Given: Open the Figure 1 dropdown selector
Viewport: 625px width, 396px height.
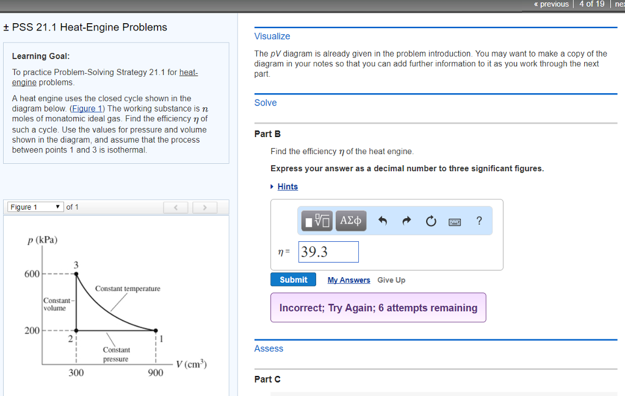Looking at the screenshot, I should [35, 207].
